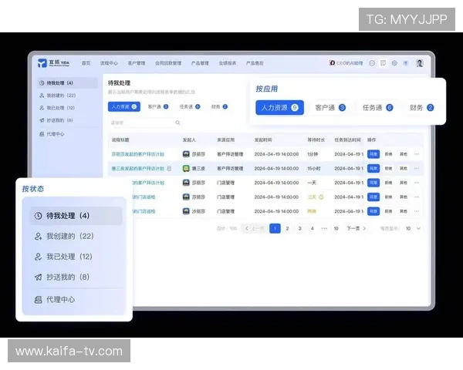463x370 pixels.
Task: Open 我已处理 (12) in the window's left sidebar
Action: pos(68,108)
